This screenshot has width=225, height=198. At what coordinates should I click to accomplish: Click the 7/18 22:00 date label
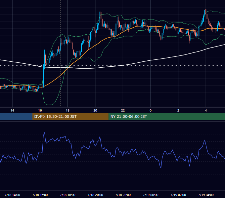tap(123, 195)
